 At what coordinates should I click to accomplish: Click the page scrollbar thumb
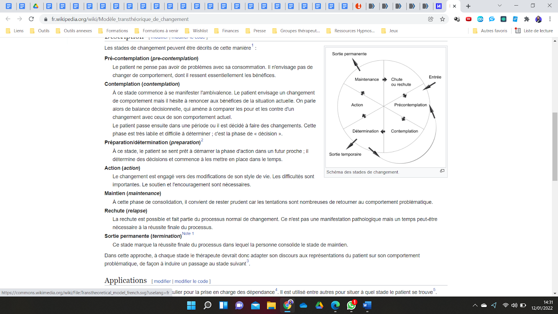click(555, 147)
